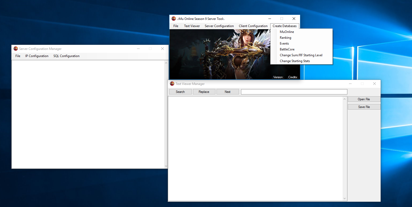Click the Save File button
Viewport: 412px width, 207px height.
click(x=364, y=107)
